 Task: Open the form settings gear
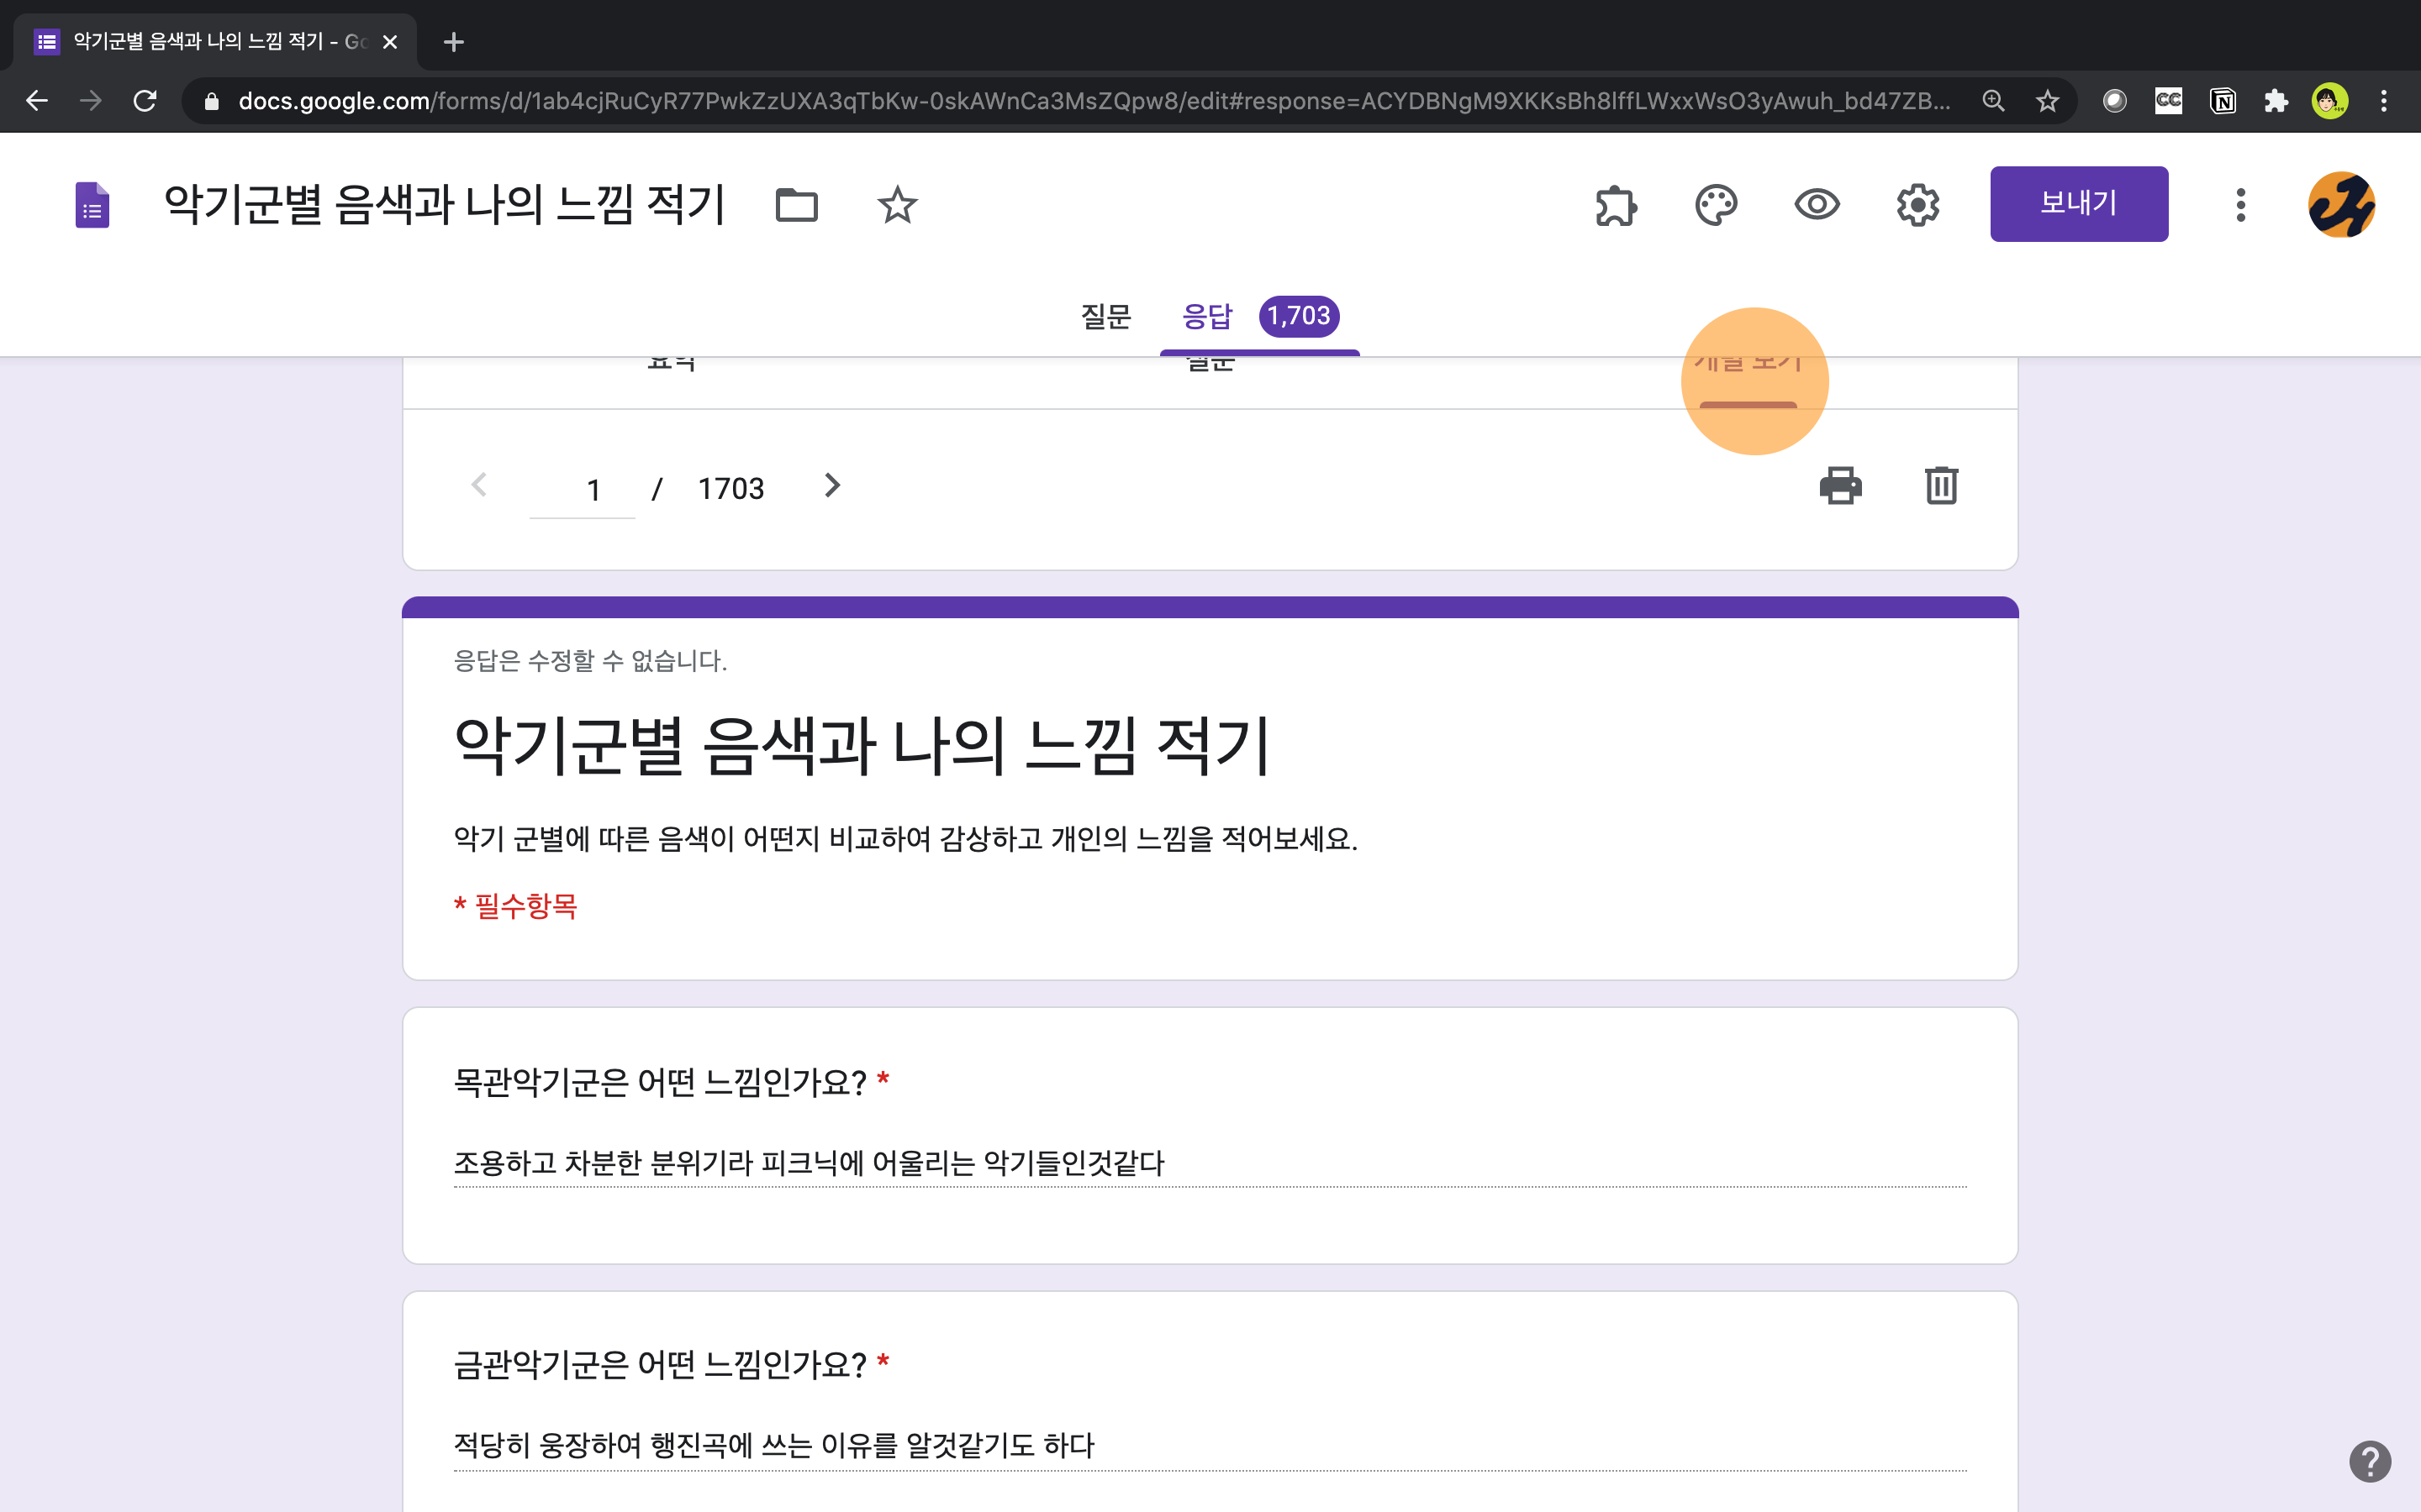(x=1917, y=205)
